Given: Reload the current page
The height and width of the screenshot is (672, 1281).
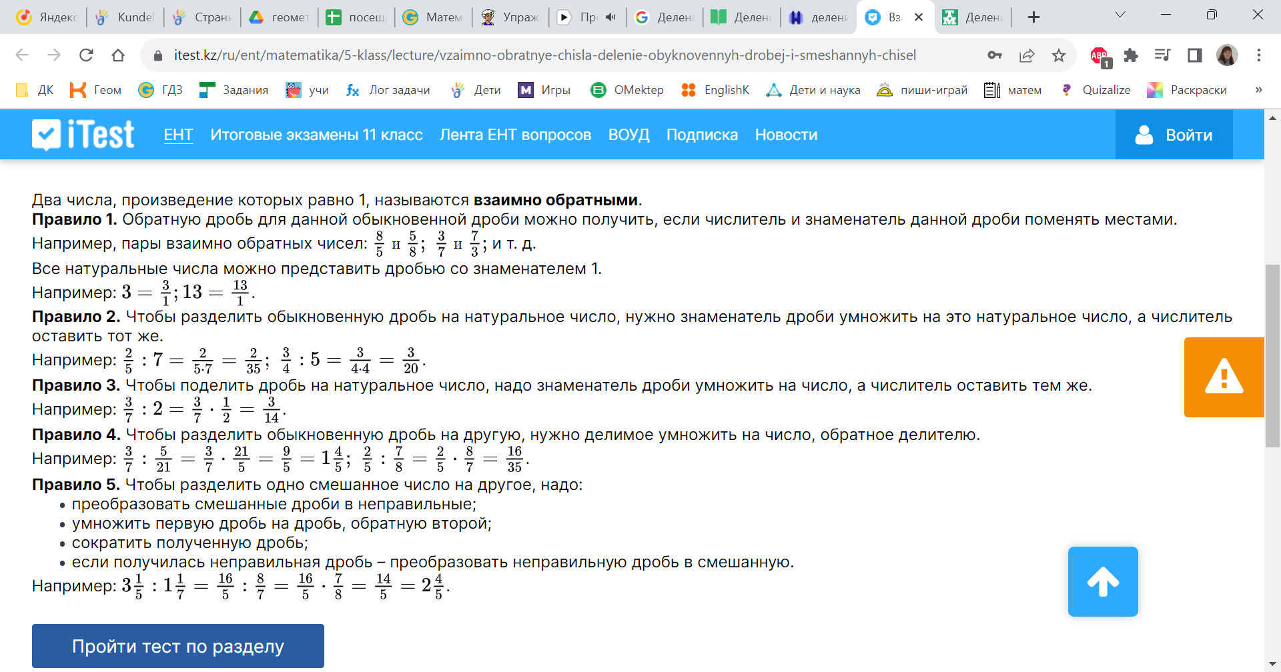Looking at the screenshot, I should pos(86,55).
